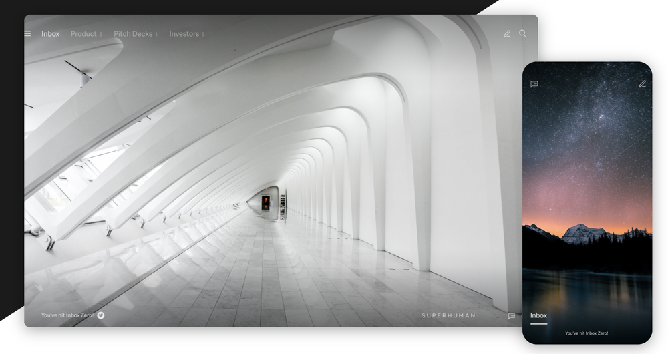Click the Twitter bird icon beside Inbox Zero

pyautogui.click(x=101, y=315)
